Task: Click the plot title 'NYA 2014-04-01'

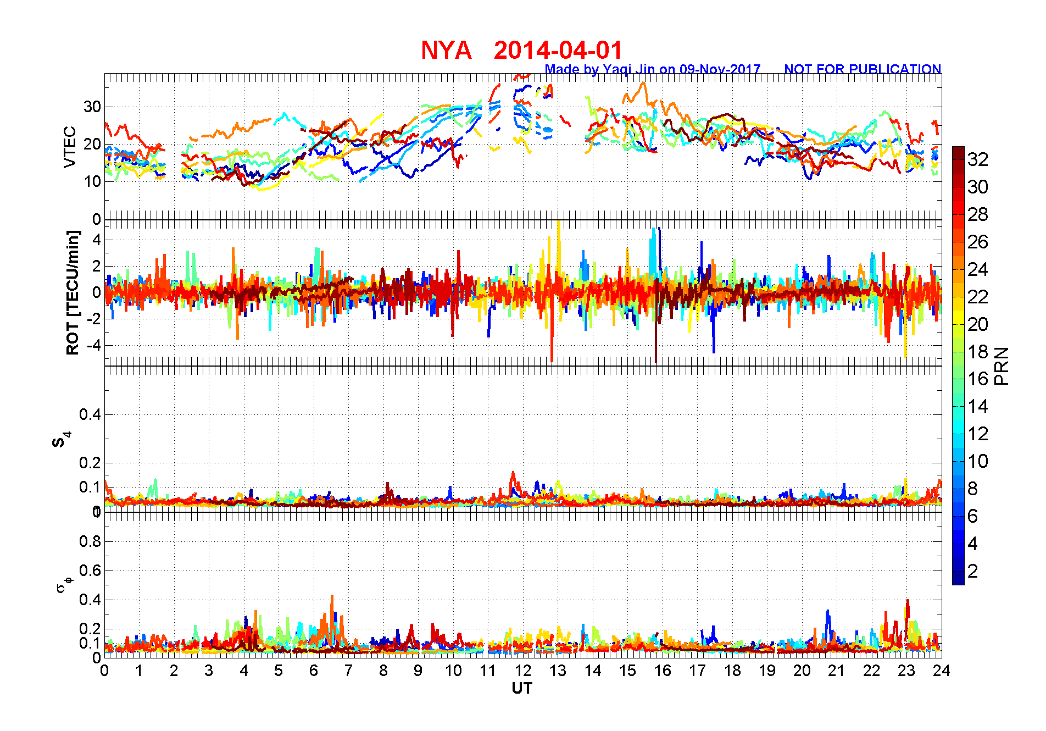Action: pyautogui.click(x=521, y=51)
